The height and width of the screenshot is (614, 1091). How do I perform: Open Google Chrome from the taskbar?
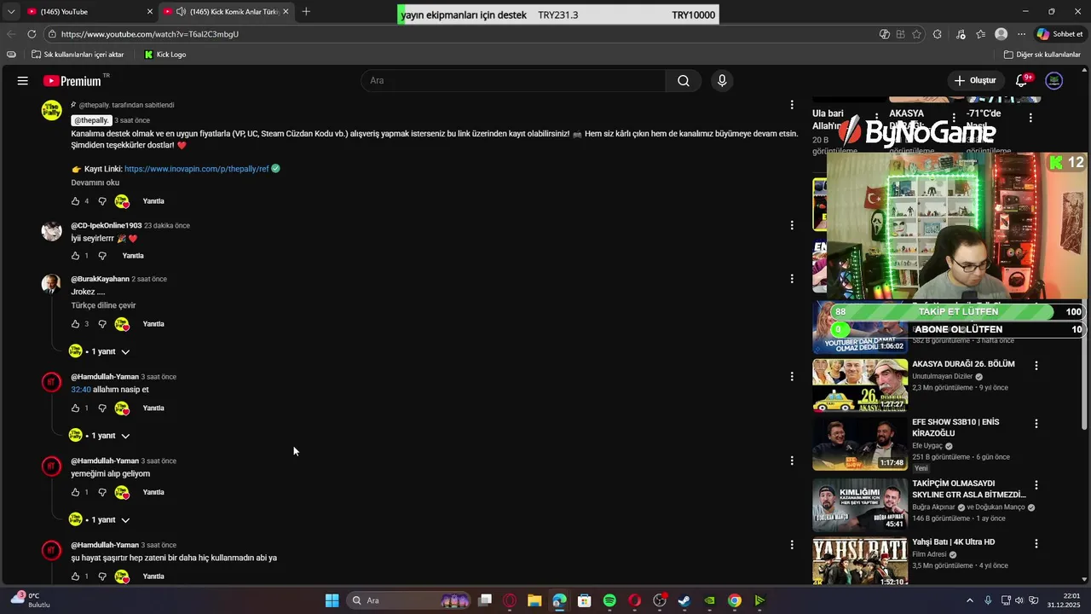click(x=735, y=600)
